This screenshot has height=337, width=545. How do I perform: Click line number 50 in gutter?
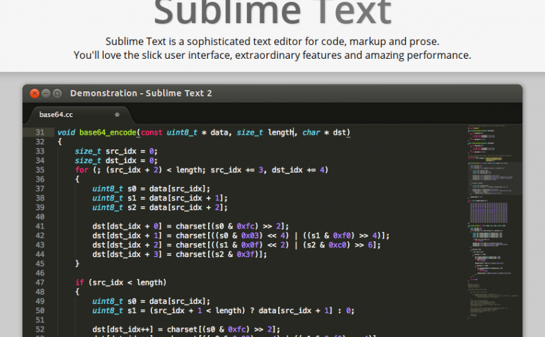tap(40, 311)
